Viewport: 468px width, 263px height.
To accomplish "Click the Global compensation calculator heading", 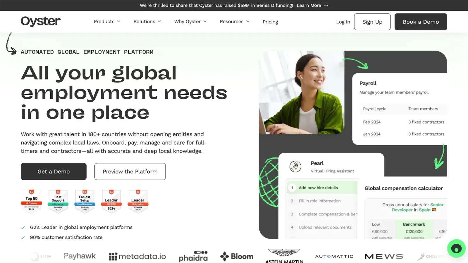I will pos(404,188).
